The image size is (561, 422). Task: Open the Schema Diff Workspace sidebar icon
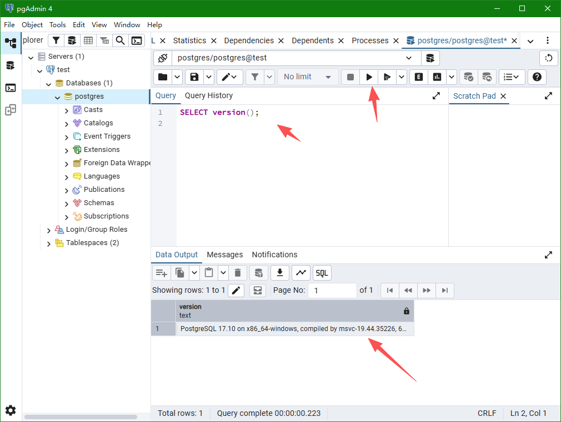pos(11,110)
